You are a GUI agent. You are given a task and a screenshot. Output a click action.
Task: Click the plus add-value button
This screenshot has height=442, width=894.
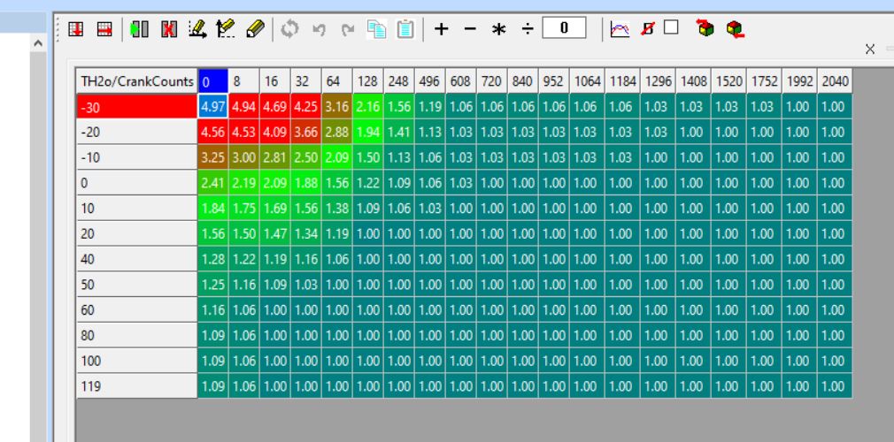tap(441, 29)
